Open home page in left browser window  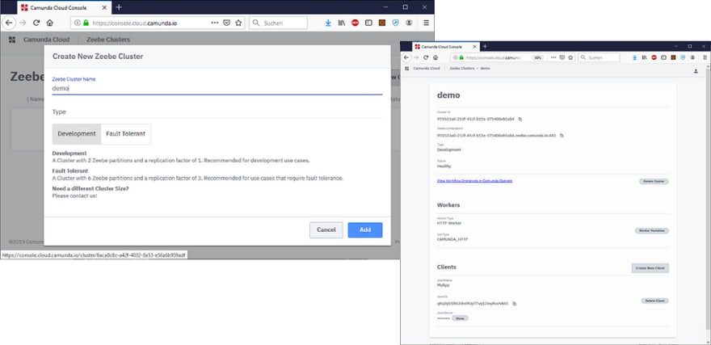(50, 23)
